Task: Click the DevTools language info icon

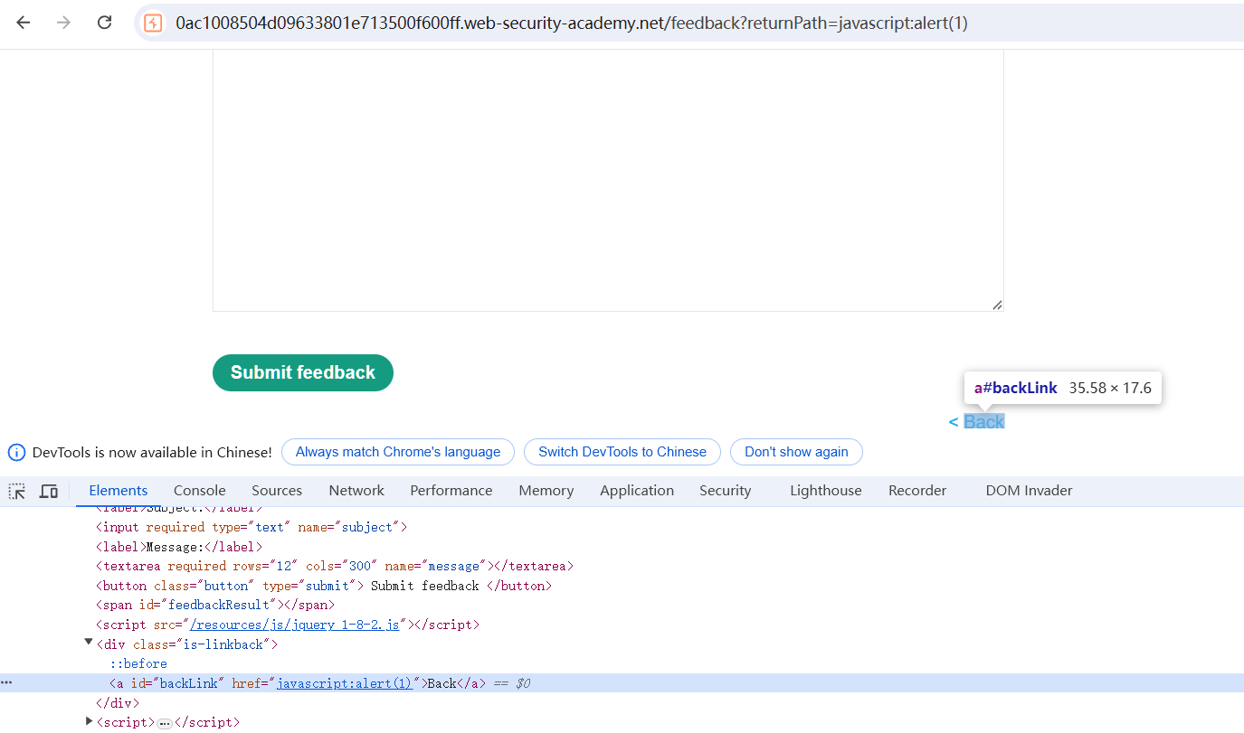Action: [16, 452]
